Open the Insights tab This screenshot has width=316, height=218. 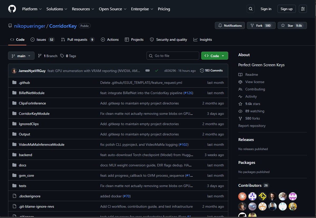(203, 40)
